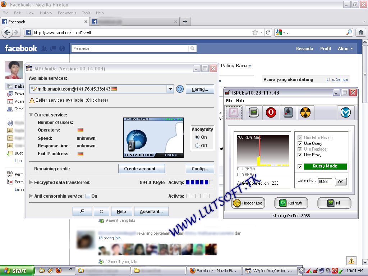
Task: Click the warning icon beside Better services available
Action: (x=32, y=101)
